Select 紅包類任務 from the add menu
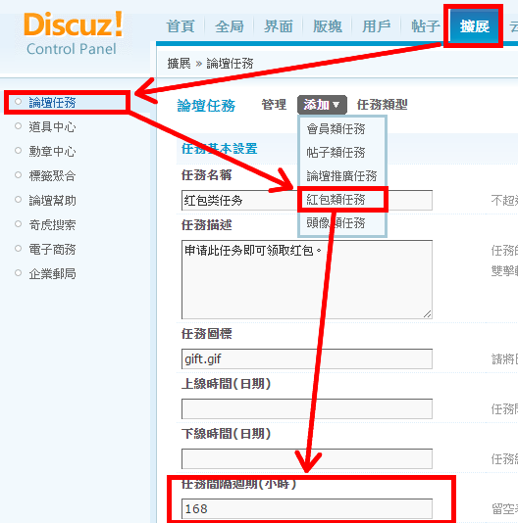518x523 pixels. (x=336, y=200)
